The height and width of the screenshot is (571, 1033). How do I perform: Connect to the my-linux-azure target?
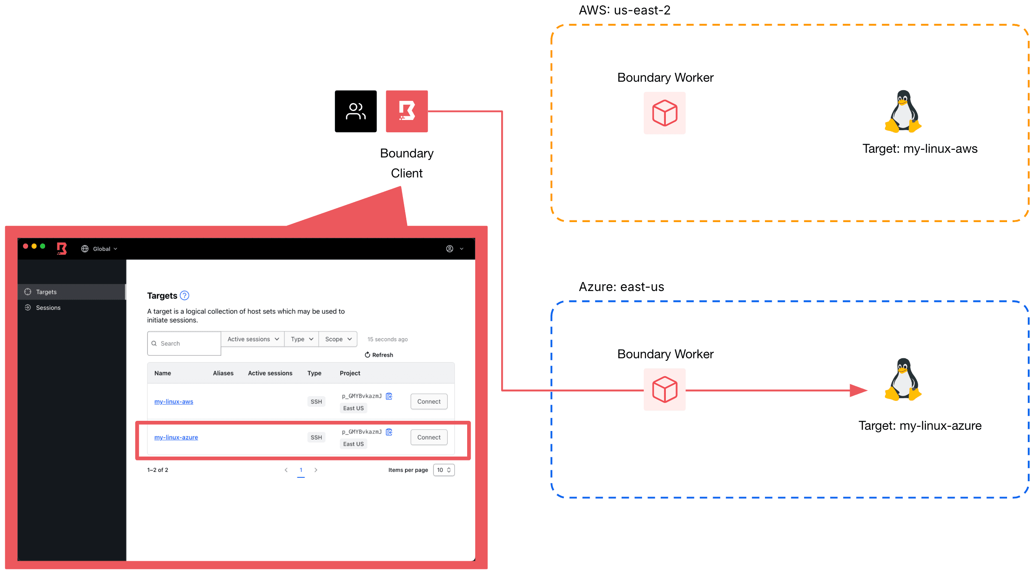(x=428, y=437)
